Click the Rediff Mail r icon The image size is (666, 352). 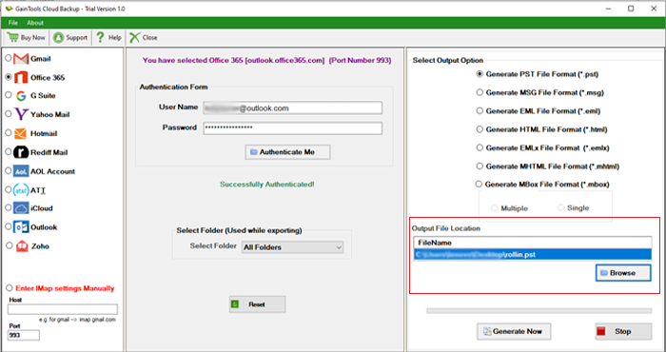pos(21,152)
